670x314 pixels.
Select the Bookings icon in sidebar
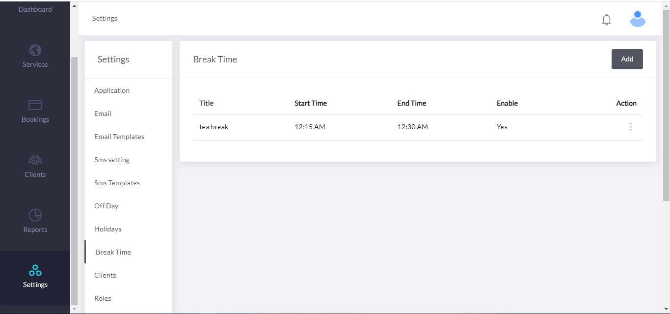tap(35, 105)
